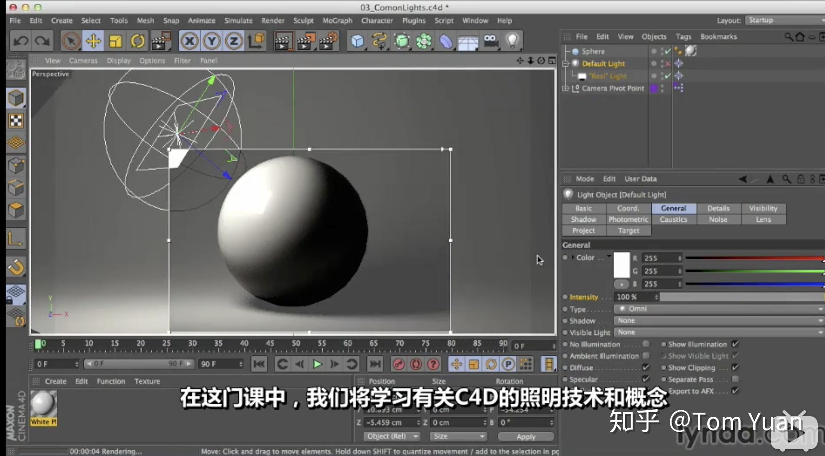
Task: Select Texture mode checkerboard icon
Action: click(x=16, y=121)
